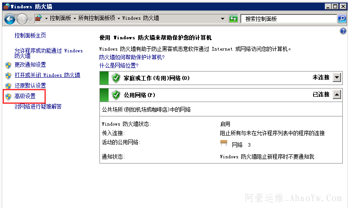Screen dimensions: 348x208
Task: Open the recent pages dropdown next to Forward
Action: (x=31, y=19)
